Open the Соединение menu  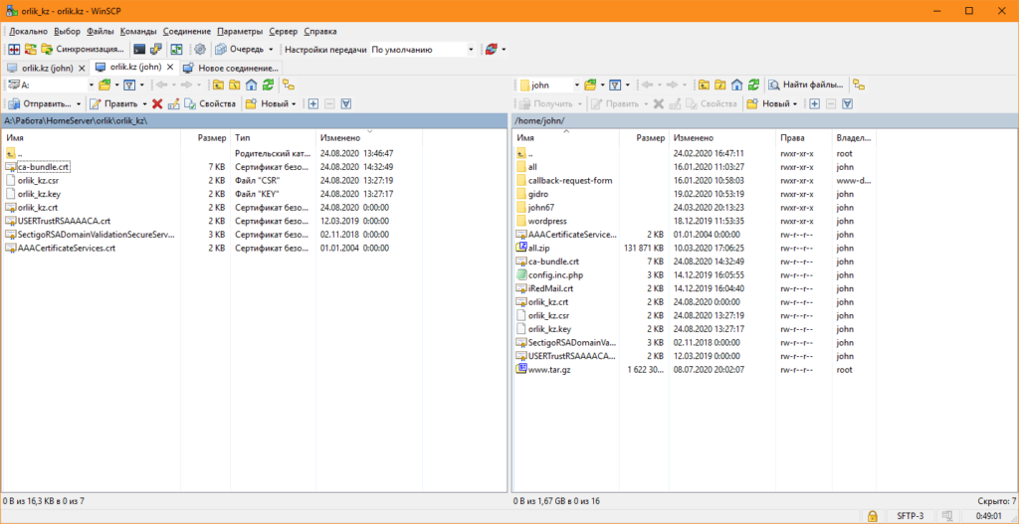187,31
